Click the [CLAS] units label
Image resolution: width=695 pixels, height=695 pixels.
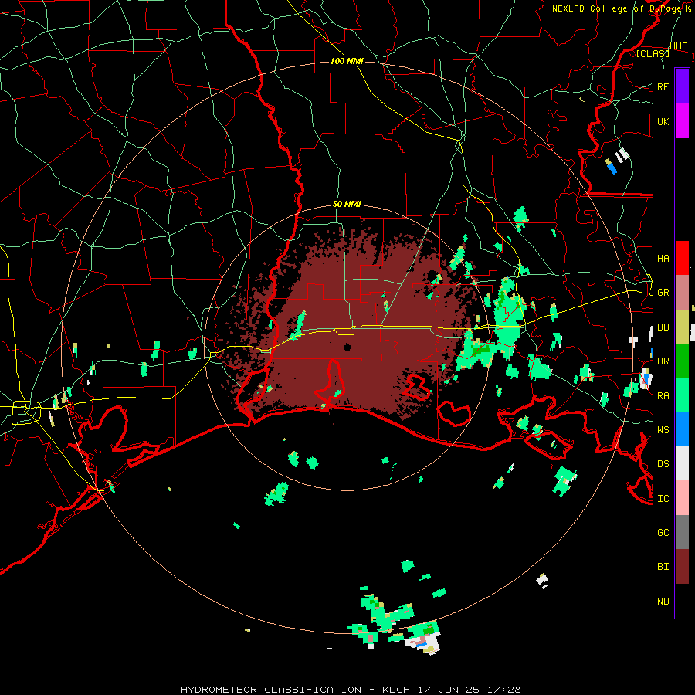653,53
